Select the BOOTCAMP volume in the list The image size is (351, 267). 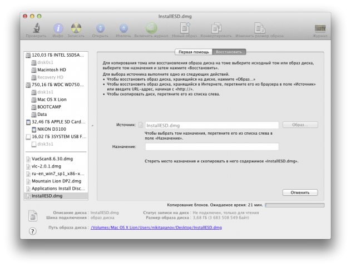(x=50, y=106)
